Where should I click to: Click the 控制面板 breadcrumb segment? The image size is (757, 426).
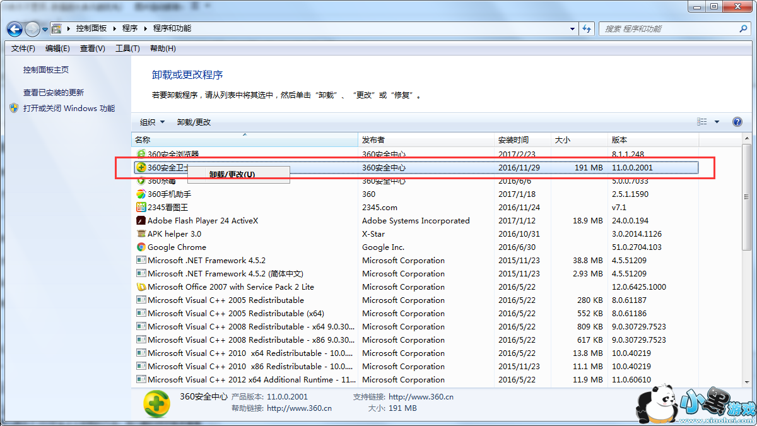91,28
